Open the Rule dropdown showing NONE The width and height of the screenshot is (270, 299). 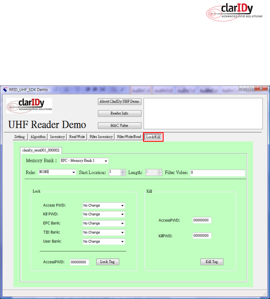pyautogui.click(x=57, y=172)
